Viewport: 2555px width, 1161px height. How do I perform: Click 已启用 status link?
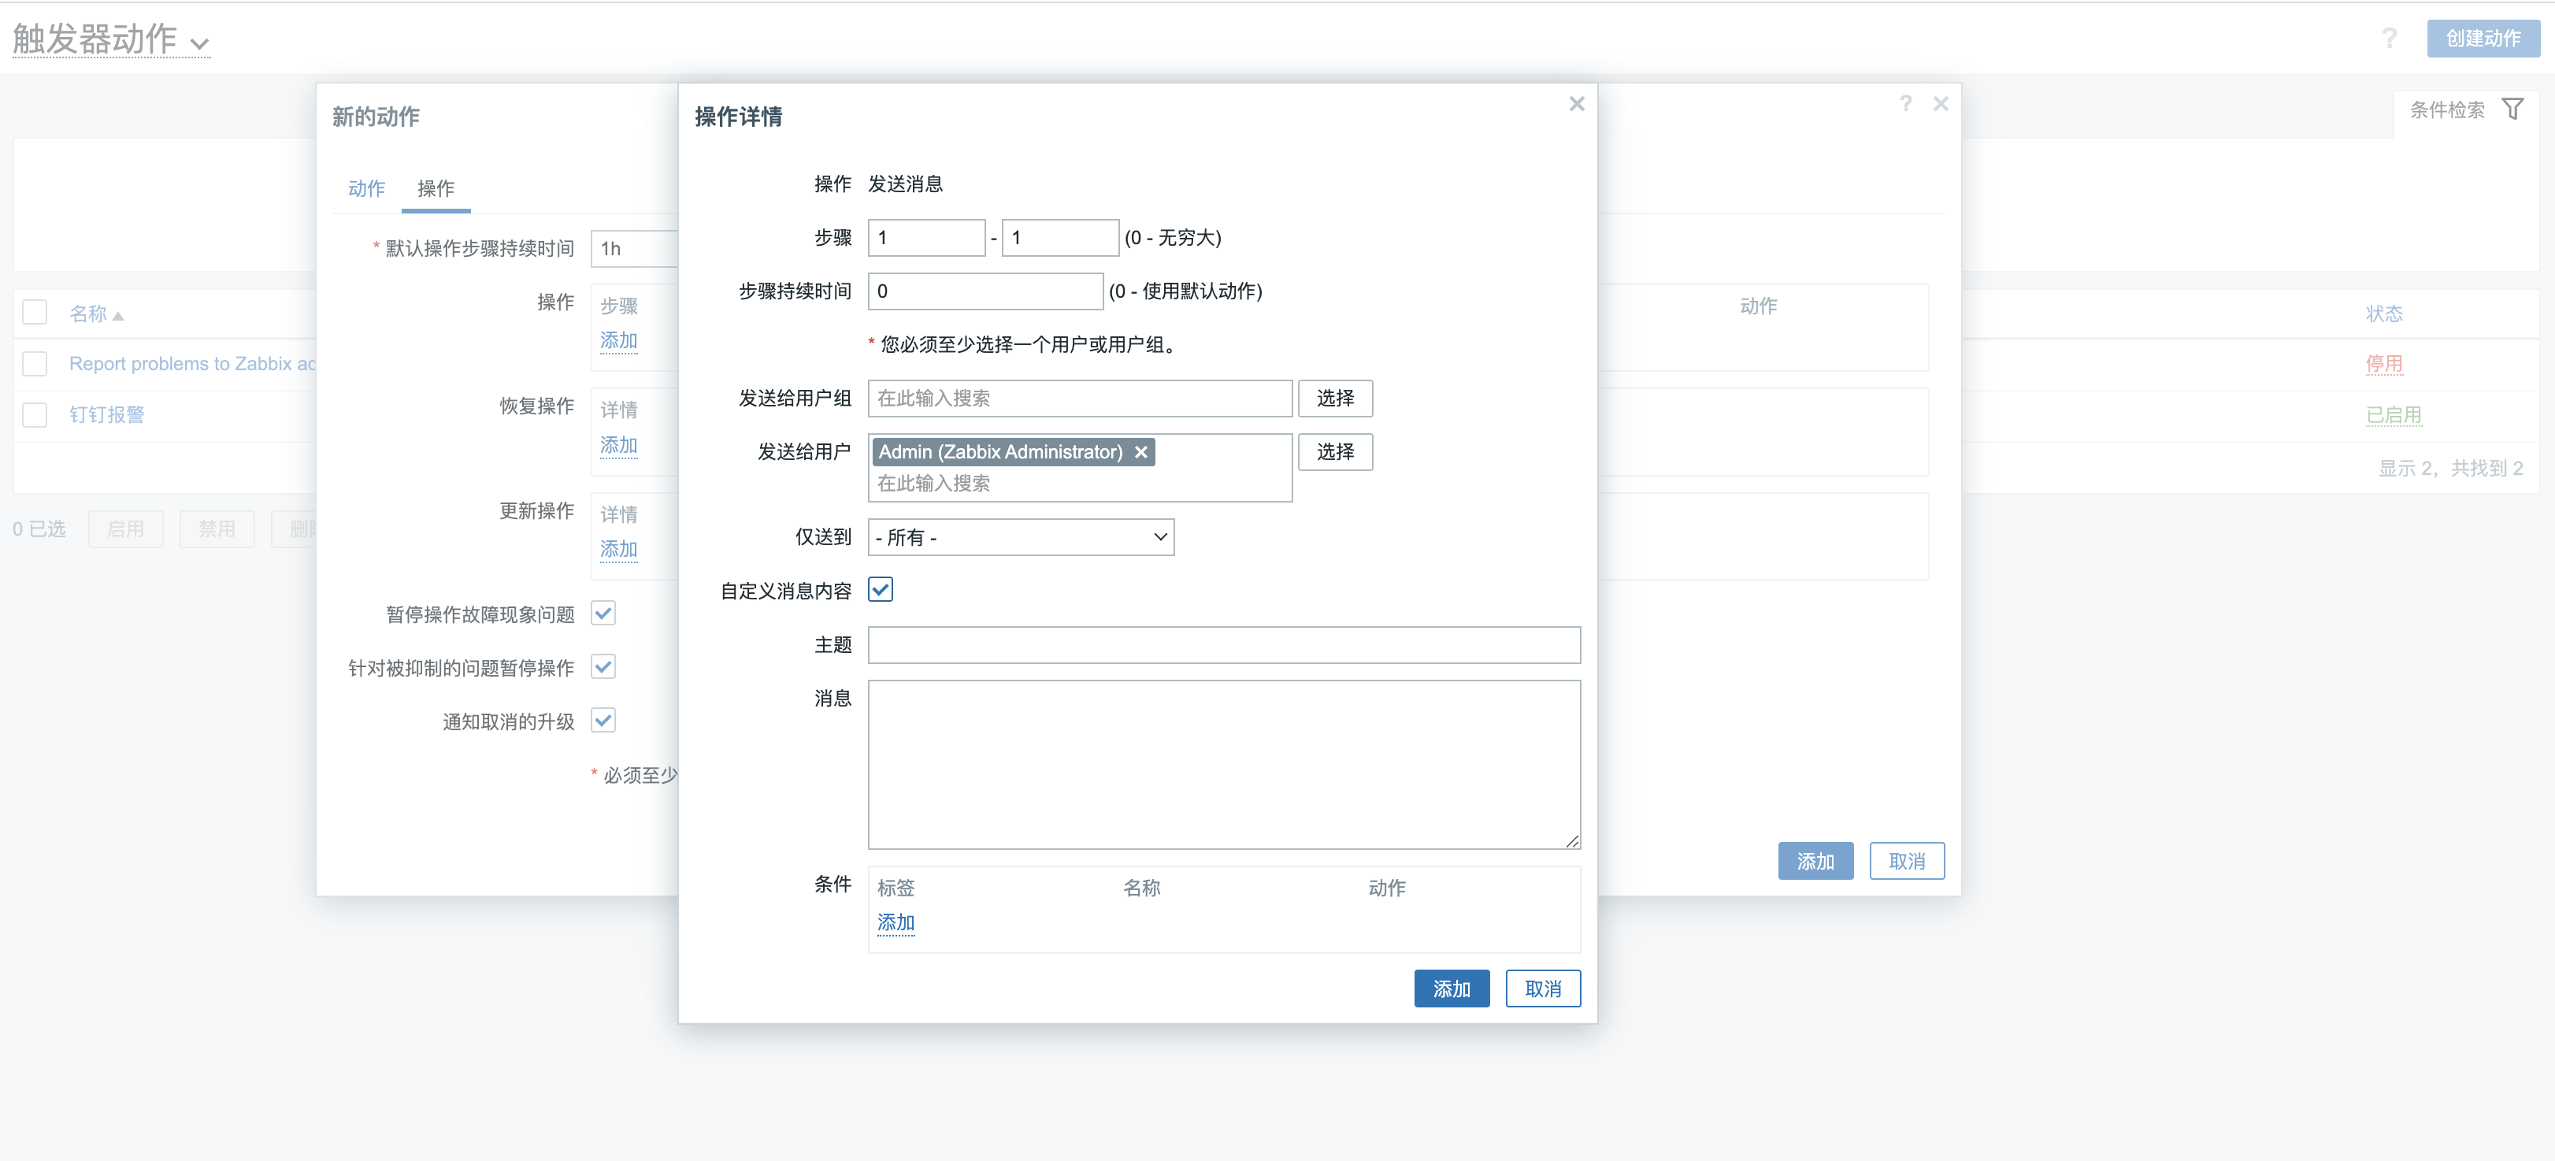pos(2394,415)
